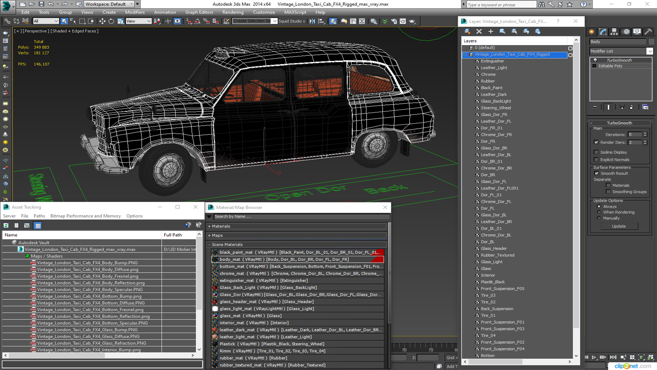Expand the Editable Poly modifier sub-levels

tap(594, 66)
